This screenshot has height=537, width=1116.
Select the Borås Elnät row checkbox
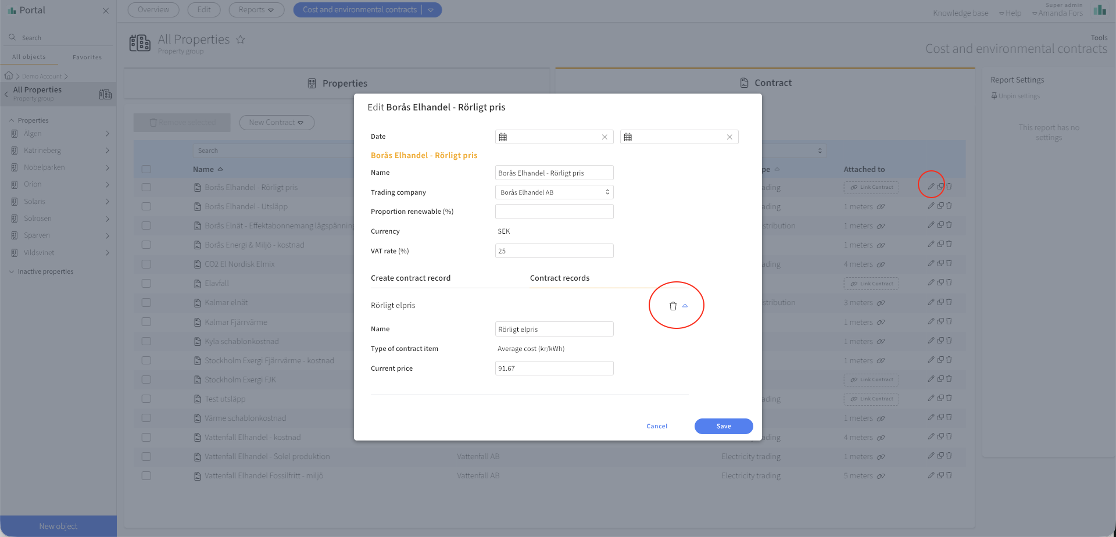point(146,225)
